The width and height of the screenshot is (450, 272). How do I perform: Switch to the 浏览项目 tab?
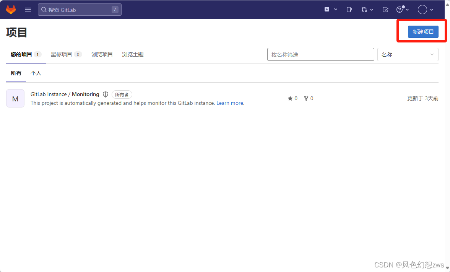tap(102, 54)
